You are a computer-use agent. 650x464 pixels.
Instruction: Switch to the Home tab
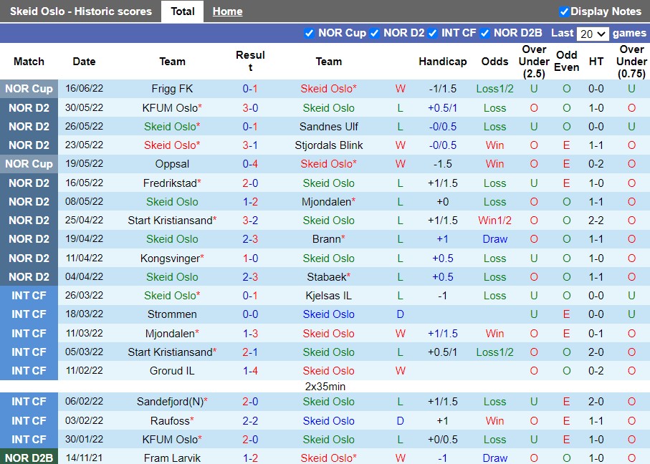point(227,11)
